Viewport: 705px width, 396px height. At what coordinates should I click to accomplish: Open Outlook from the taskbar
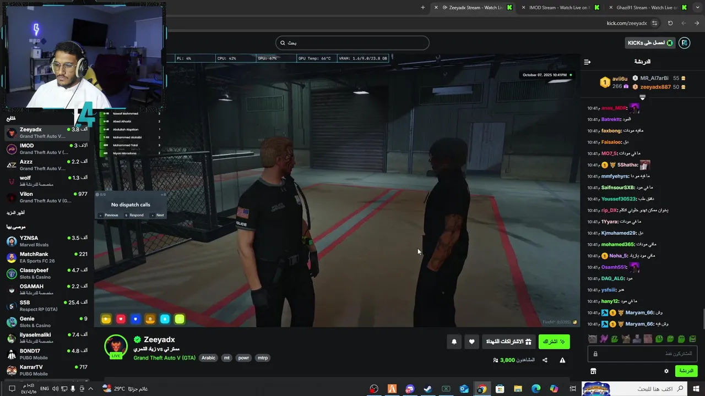(464, 389)
